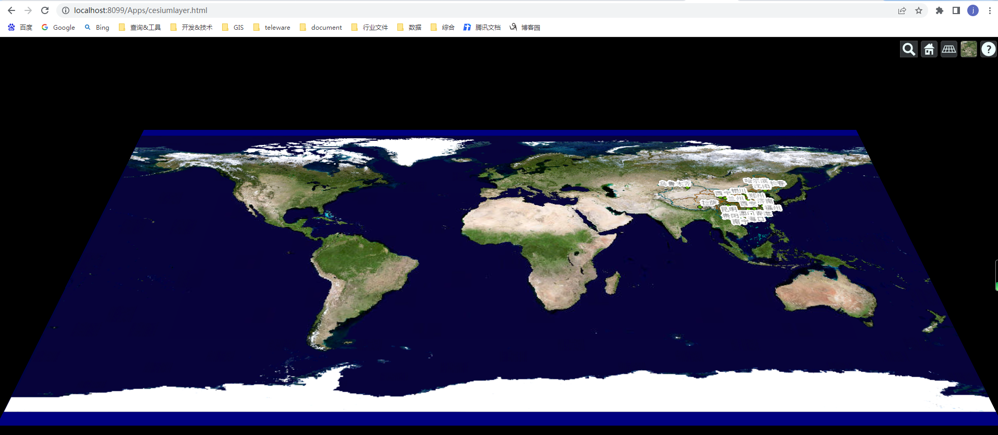Open the navigation help button
The image size is (998, 435).
click(988, 49)
